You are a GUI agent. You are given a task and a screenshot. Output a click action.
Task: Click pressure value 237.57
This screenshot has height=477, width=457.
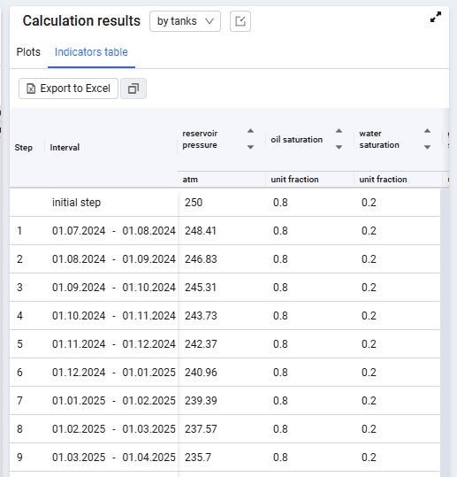tap(201, 428)
